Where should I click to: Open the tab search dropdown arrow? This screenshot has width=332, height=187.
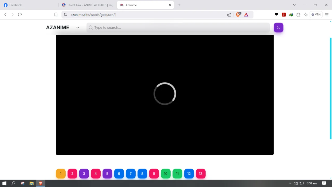point(294,5)
